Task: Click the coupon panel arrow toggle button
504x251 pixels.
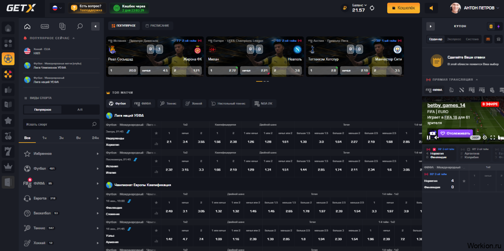Action: [431, 26]
